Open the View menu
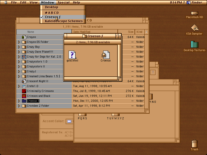The width and height of the screenshot is (207, 155). (34, 3)
